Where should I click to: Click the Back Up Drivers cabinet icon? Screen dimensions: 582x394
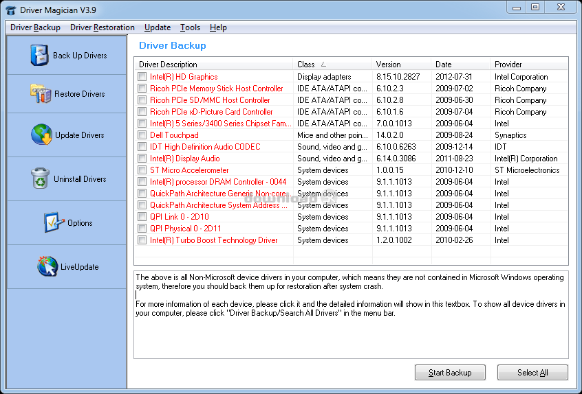pos(39,55)
